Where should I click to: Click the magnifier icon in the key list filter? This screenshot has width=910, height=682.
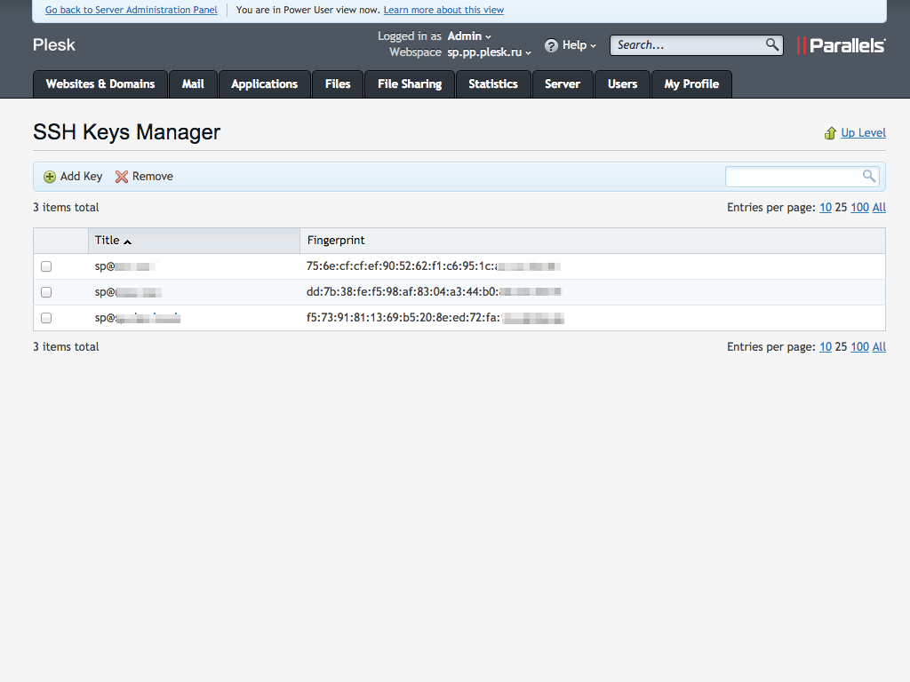(869, 177)
